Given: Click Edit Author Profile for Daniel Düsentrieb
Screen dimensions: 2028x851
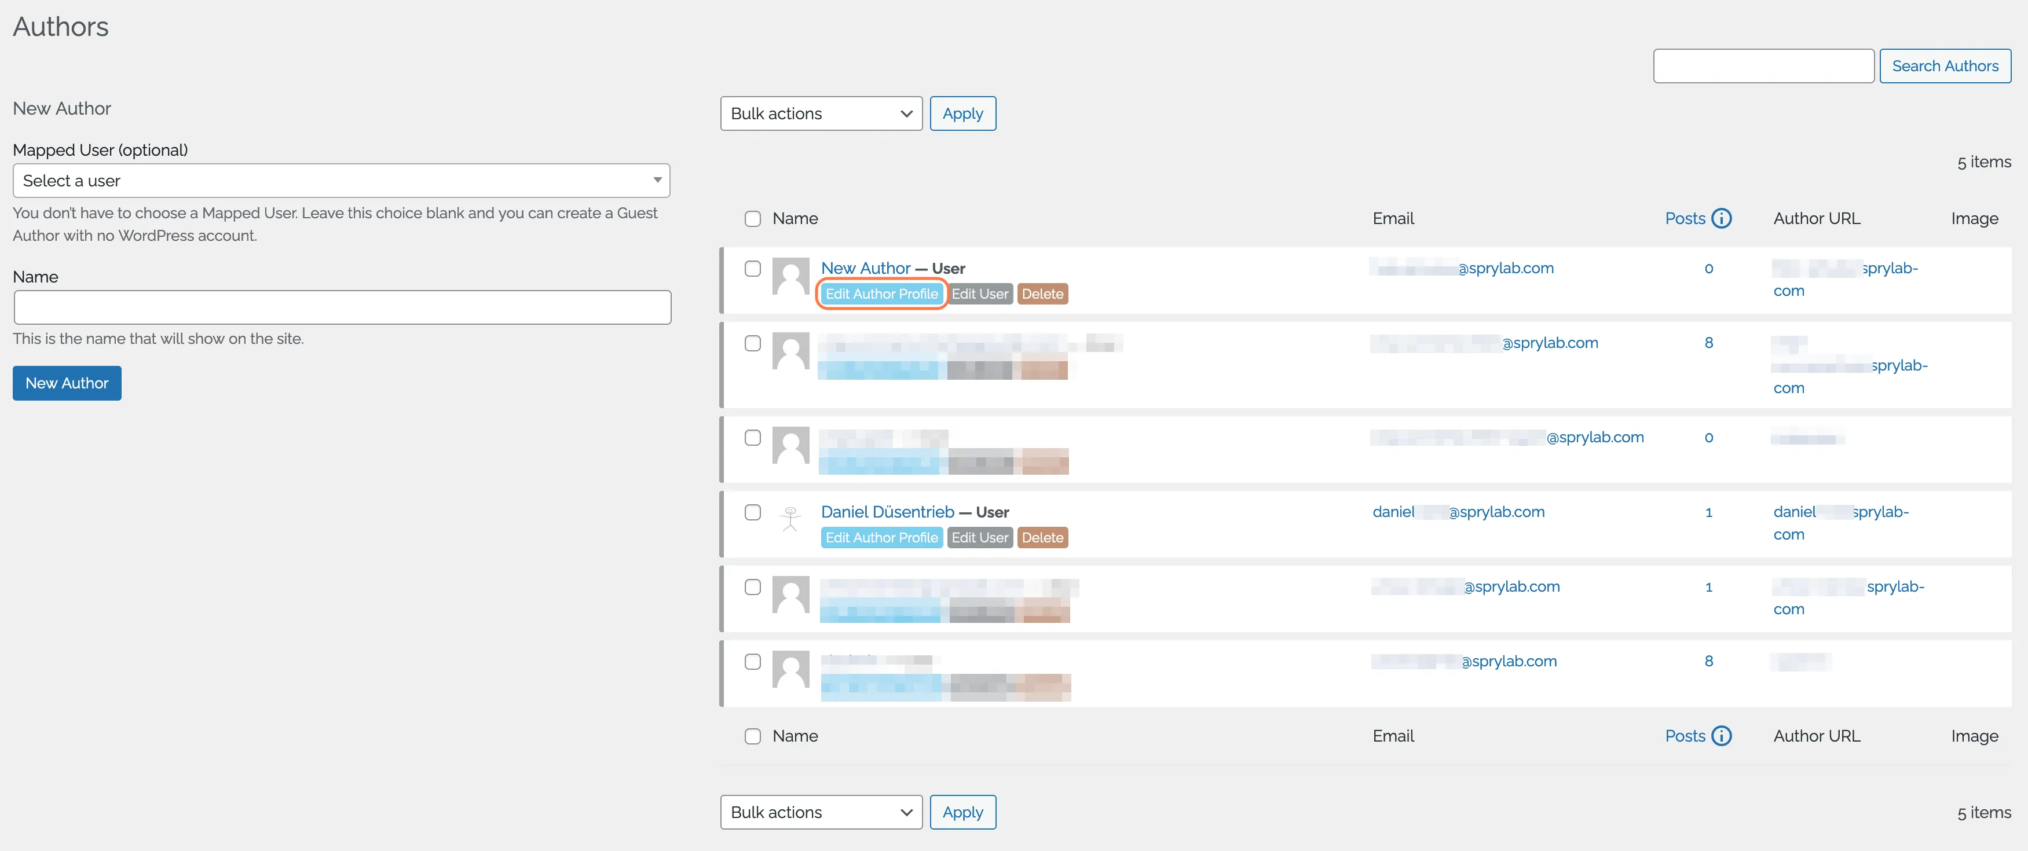Looking at the screenshot, I should (x=882, y=538).
